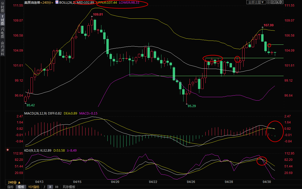
Task: Toggle the BB option in bottom bar
Action: coord(57,187)
